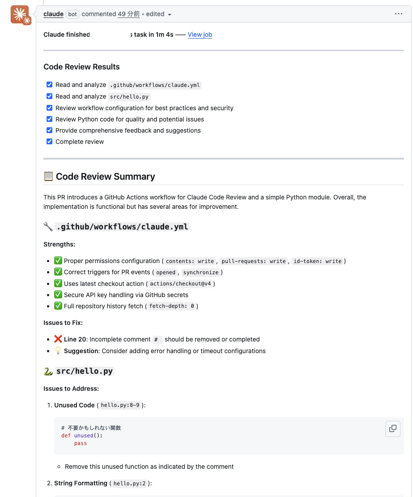The image size is (413, 497).
Task: Click the wrench icon beside claude.yml heading
Action: [x=47, y=227]
